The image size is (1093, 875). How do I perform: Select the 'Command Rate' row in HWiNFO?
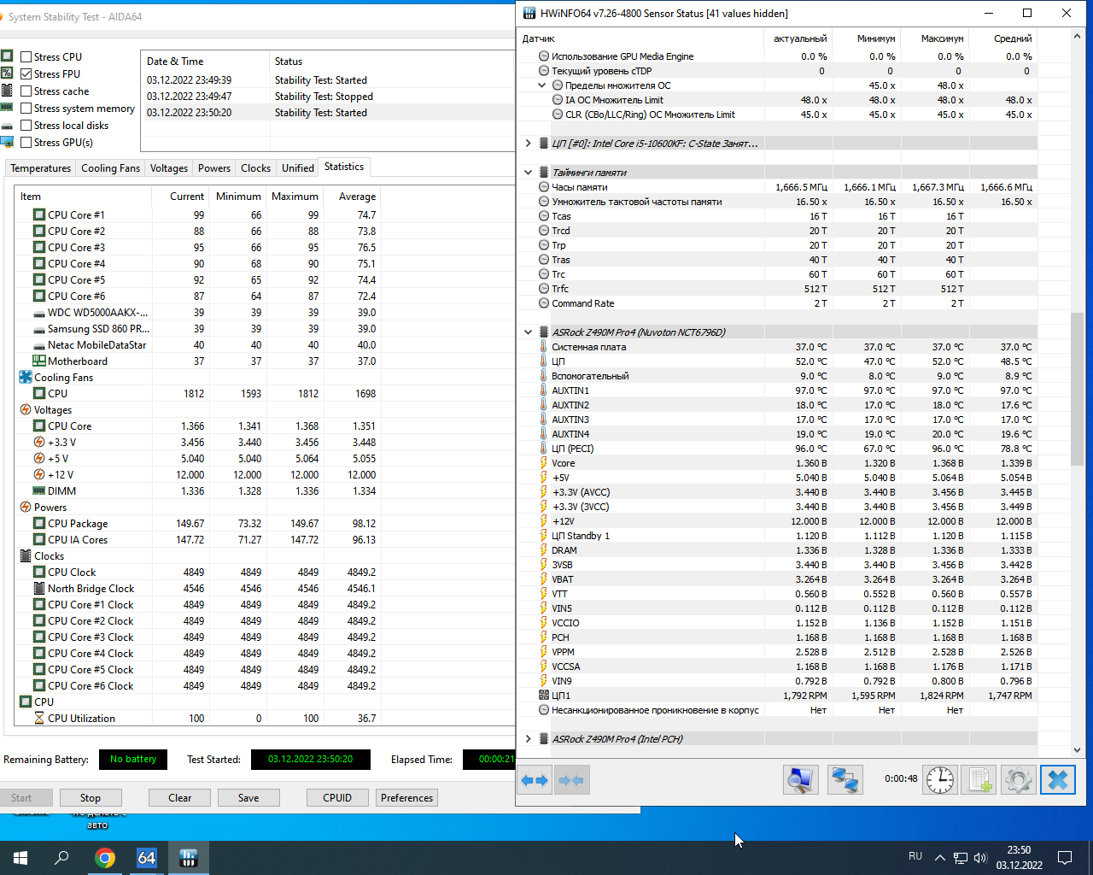[778, 303]
